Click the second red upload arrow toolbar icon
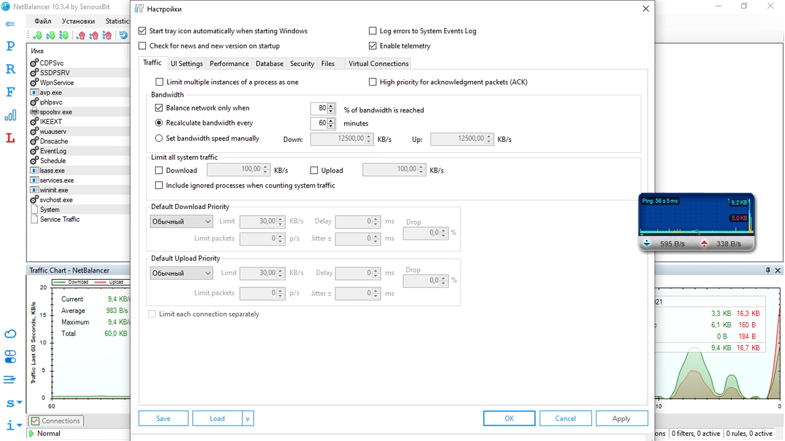 tap(94, 35)
